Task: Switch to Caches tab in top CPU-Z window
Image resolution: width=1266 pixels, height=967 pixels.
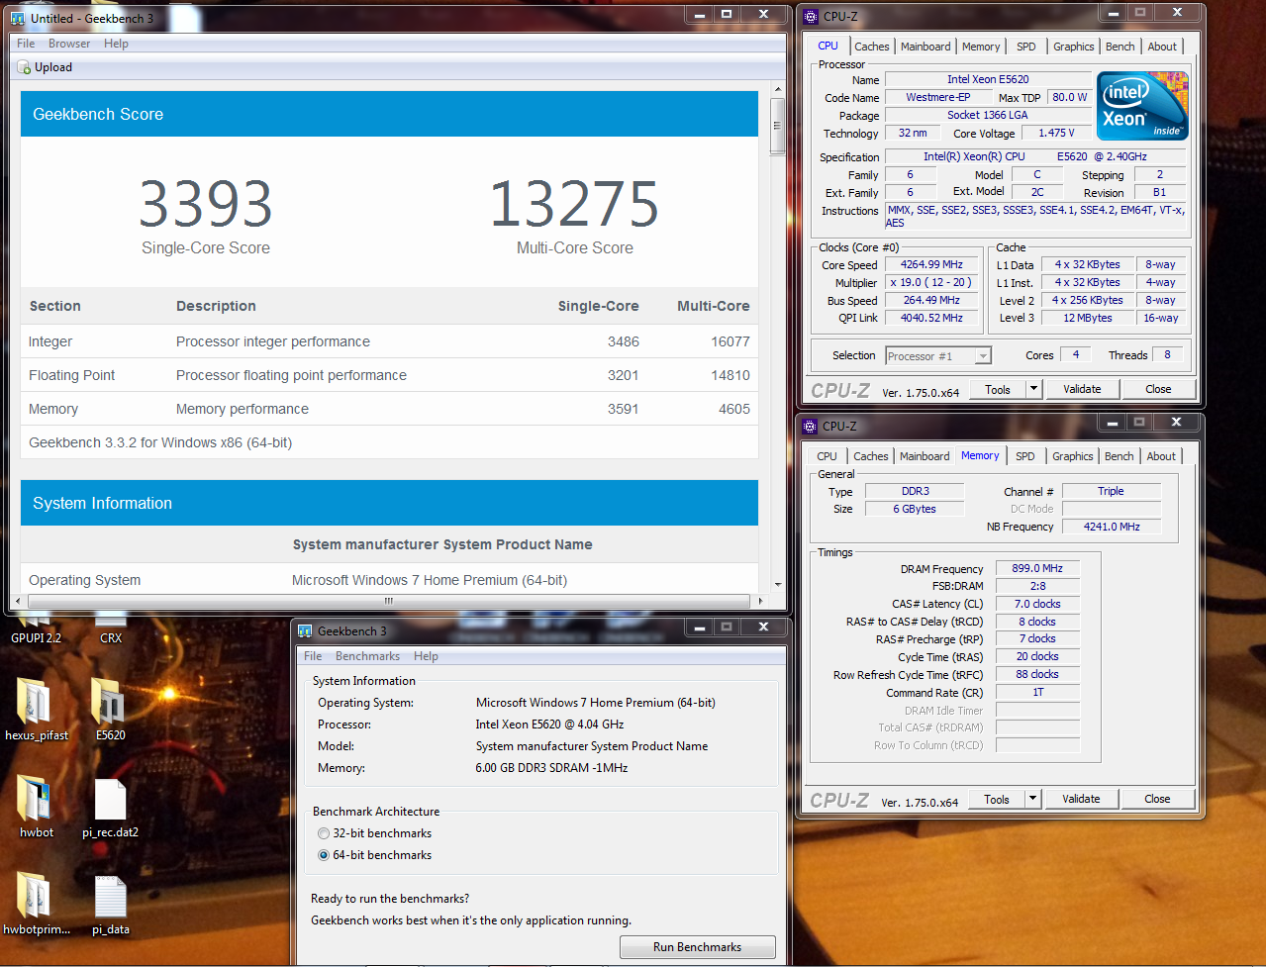Action: click(x=872, y=47)
